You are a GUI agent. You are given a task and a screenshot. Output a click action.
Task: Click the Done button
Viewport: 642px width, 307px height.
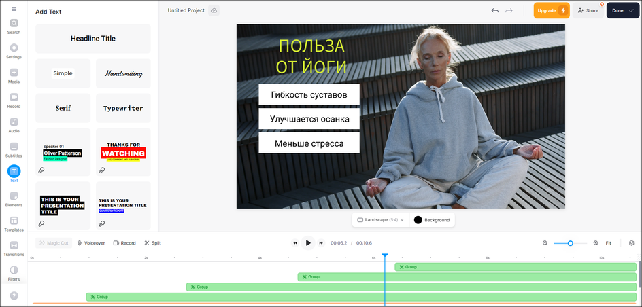(622, 10)
